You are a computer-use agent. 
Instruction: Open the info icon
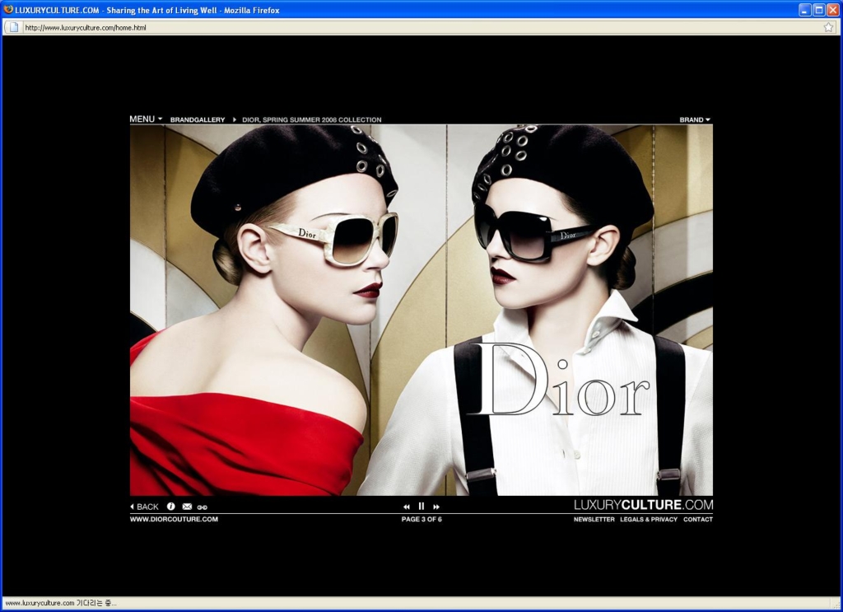point(171,506)
